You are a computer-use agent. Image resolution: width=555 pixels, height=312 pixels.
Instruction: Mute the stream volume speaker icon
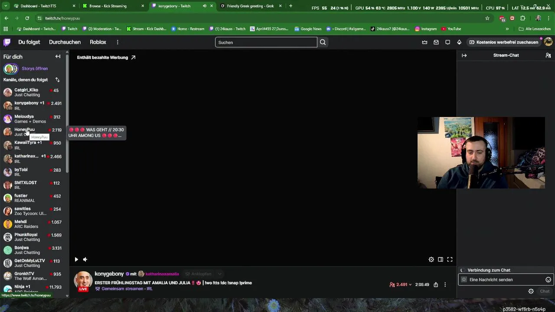pos(85,260)
